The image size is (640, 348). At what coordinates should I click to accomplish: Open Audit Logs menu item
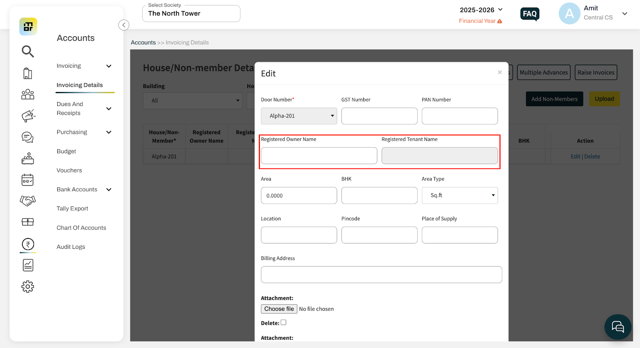click(71, 247)
